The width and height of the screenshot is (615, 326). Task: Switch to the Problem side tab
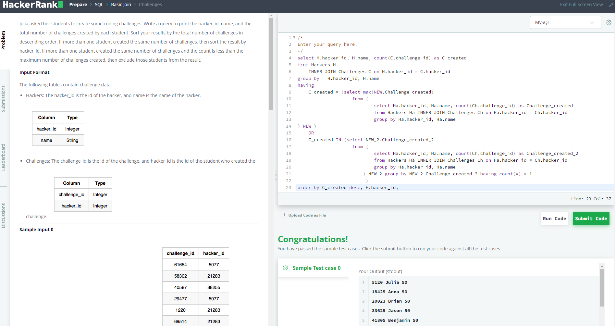[x=4, y=40]
